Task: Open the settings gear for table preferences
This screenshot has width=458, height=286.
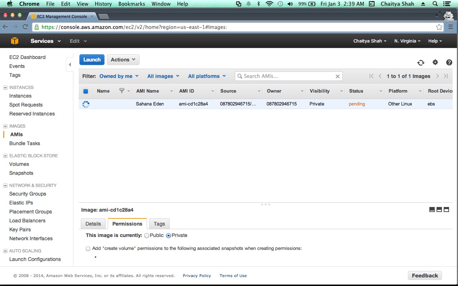Action: coord(435,62)
